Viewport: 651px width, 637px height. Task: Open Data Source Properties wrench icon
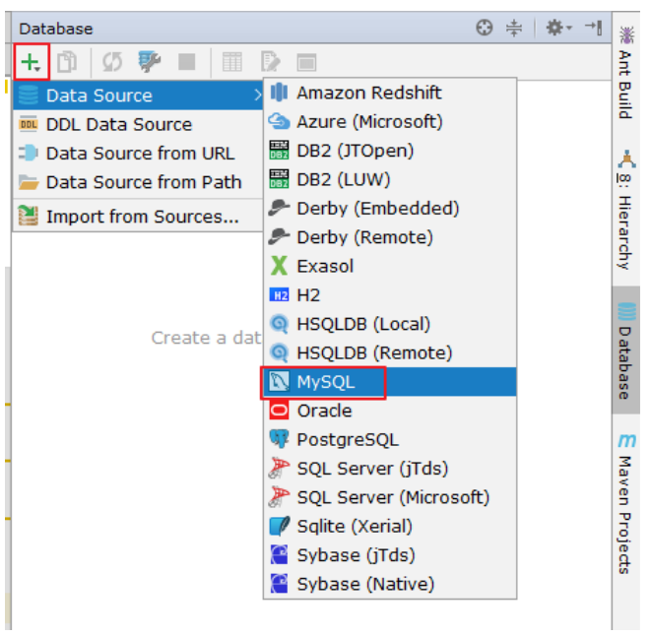(149, 62)
